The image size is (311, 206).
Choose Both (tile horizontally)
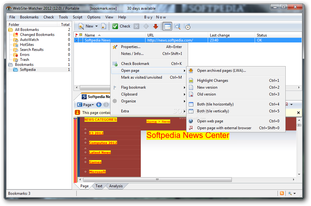pos(236,104)
